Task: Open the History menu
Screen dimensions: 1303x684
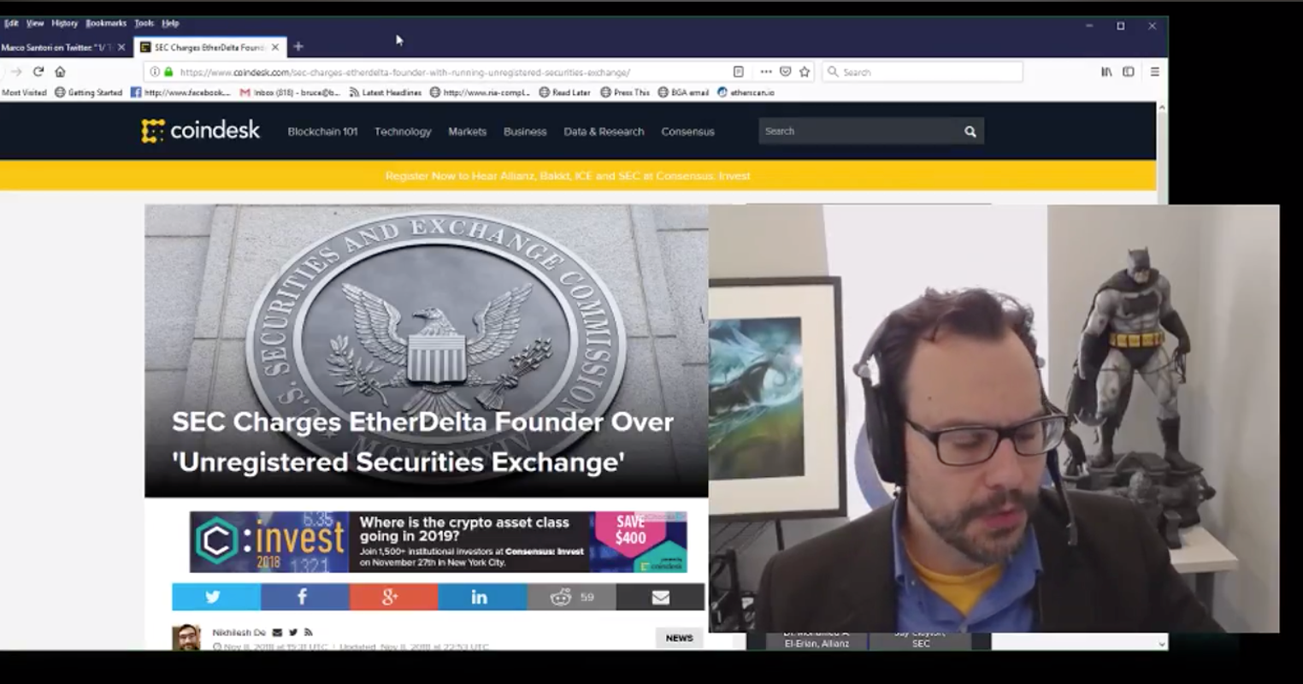Action: coord(64,23)
